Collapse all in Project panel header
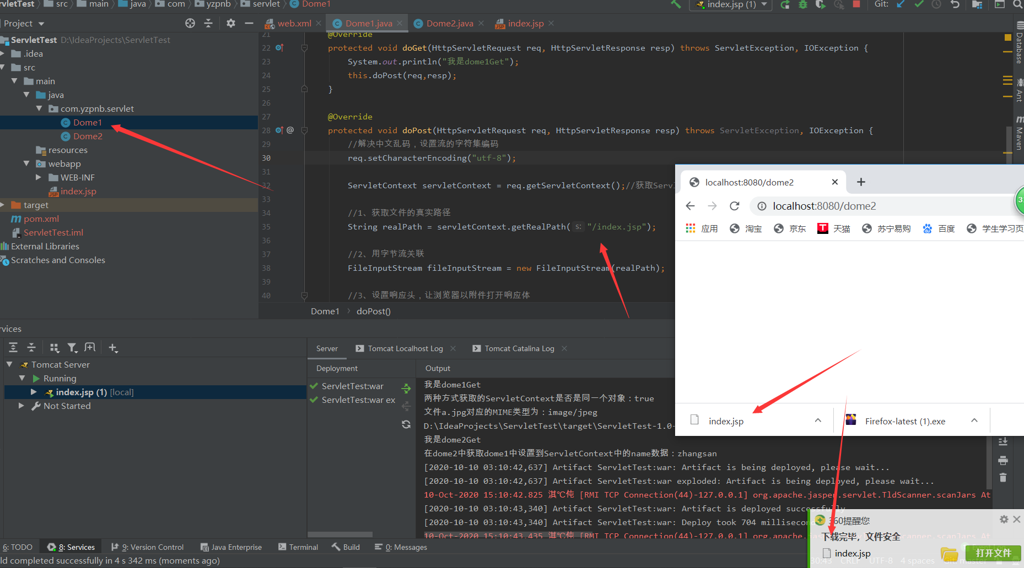Screen dimensions: 1024x568 pyautogui.click(x=208, y=23)
